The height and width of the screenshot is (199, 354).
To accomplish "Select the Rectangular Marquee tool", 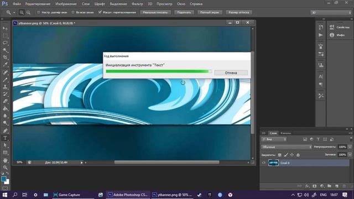I will tap(5, 35).
